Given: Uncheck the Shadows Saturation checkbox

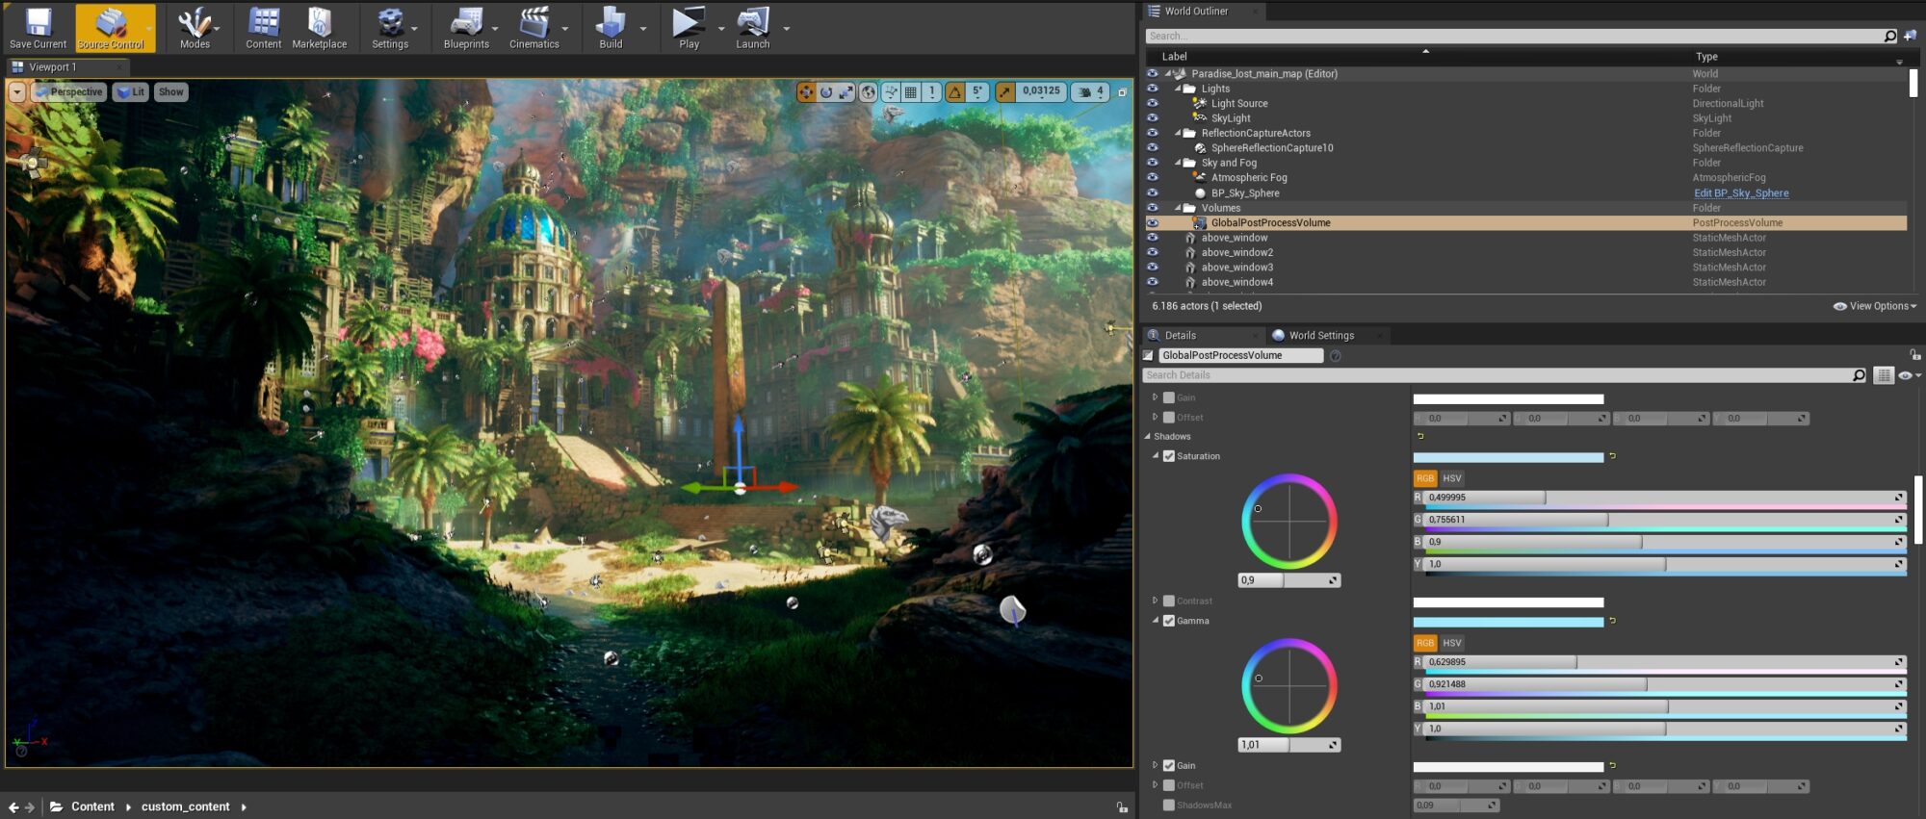Looking at the screenshot, I should pyautogui.click(x=1169, y=456).
